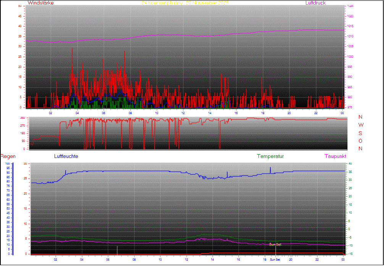Screen dimensions: 391x269
Task: Click the W wind direction letter
Action: point(360,125)
